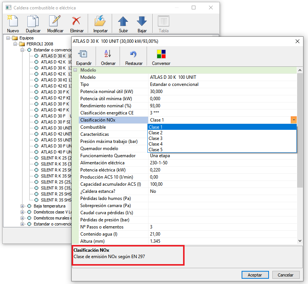This screenshot has height=284, width=308.
Task: Select Clase 3 in dropdown list
Action: (222, 138)
